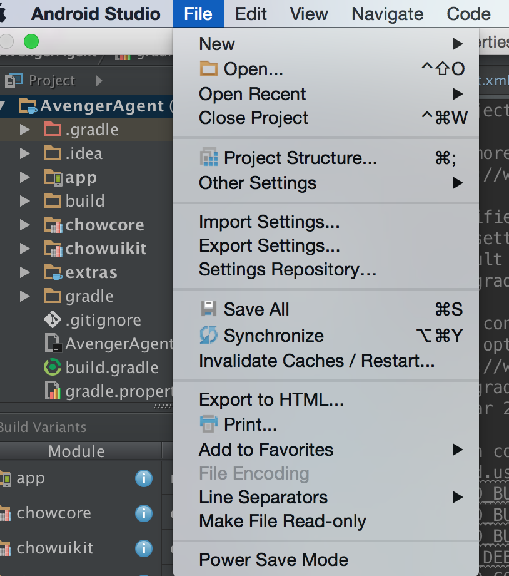Expand the .idea folder arrow
This screenshot has height=576, width=509.
point(24,153)
